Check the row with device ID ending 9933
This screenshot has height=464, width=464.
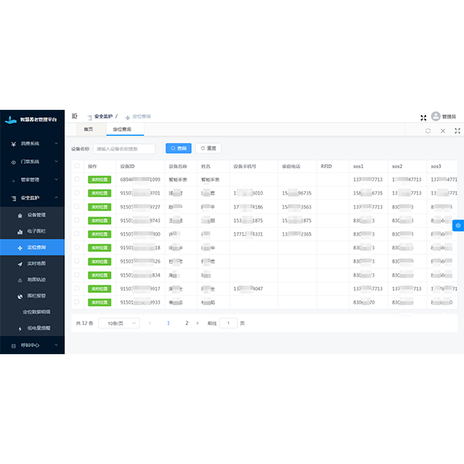click(x=77, y=302)
